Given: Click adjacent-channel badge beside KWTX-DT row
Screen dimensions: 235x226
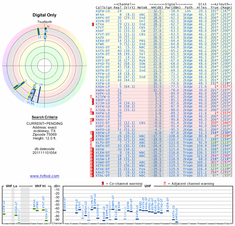Looking at the screenshot, I should click(91, 146).
